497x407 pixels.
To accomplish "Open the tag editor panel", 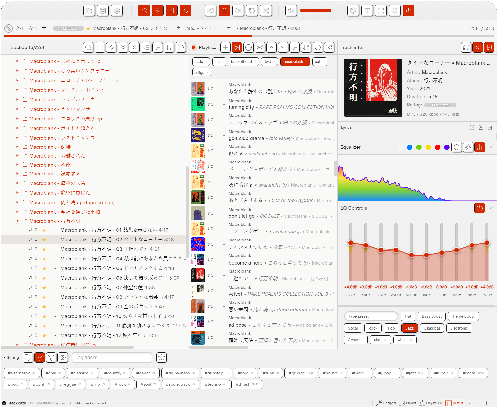I will (x=185, y=10).
